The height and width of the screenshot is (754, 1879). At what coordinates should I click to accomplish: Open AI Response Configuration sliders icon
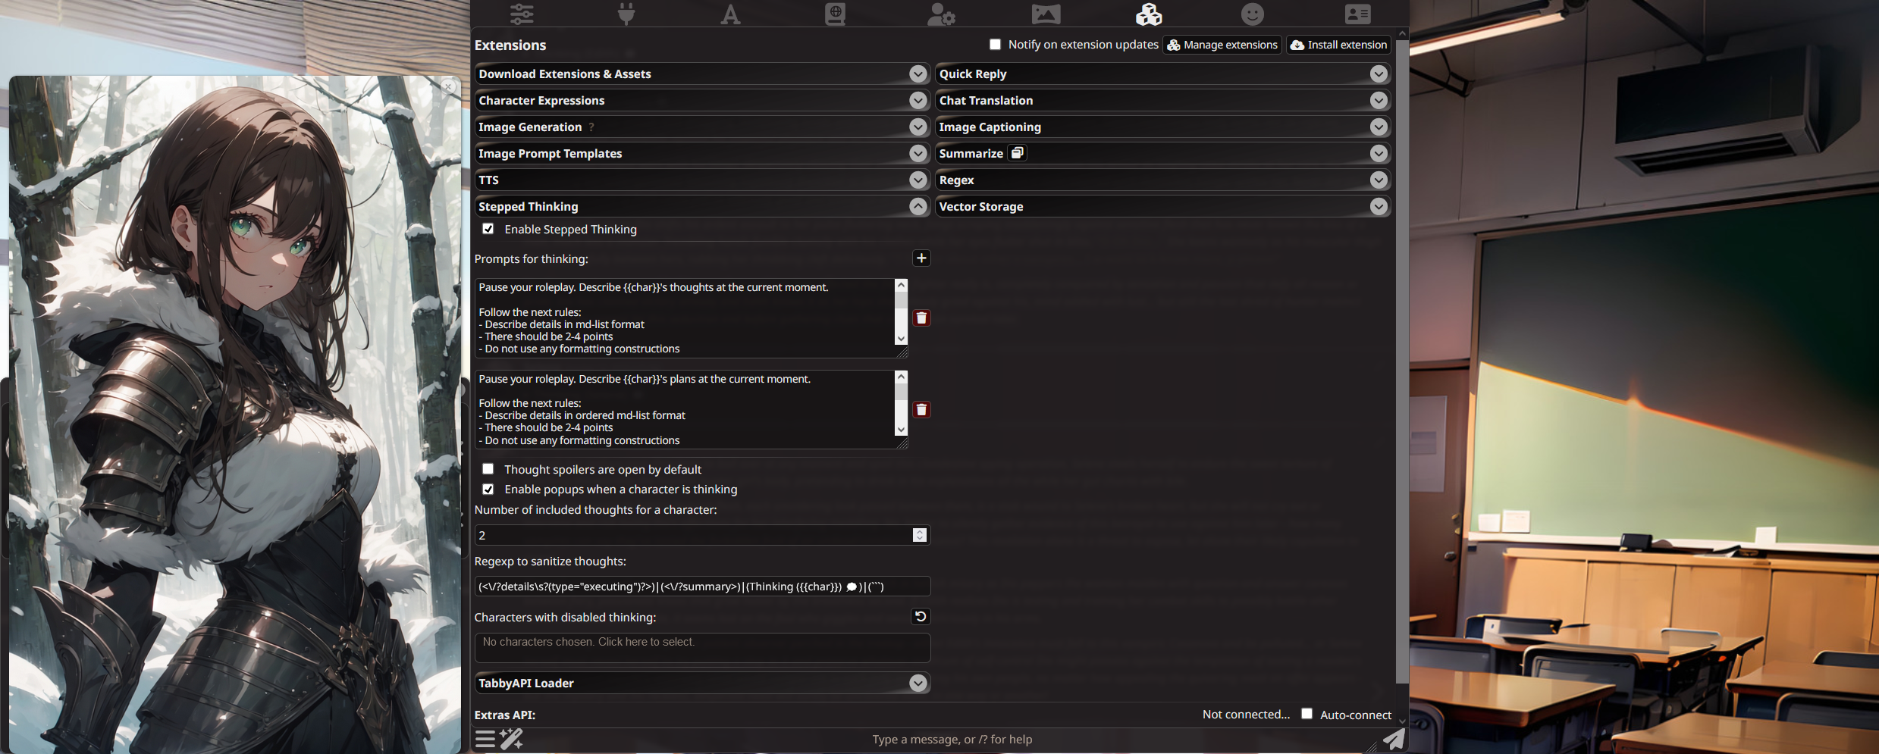(x=522, y=14)
